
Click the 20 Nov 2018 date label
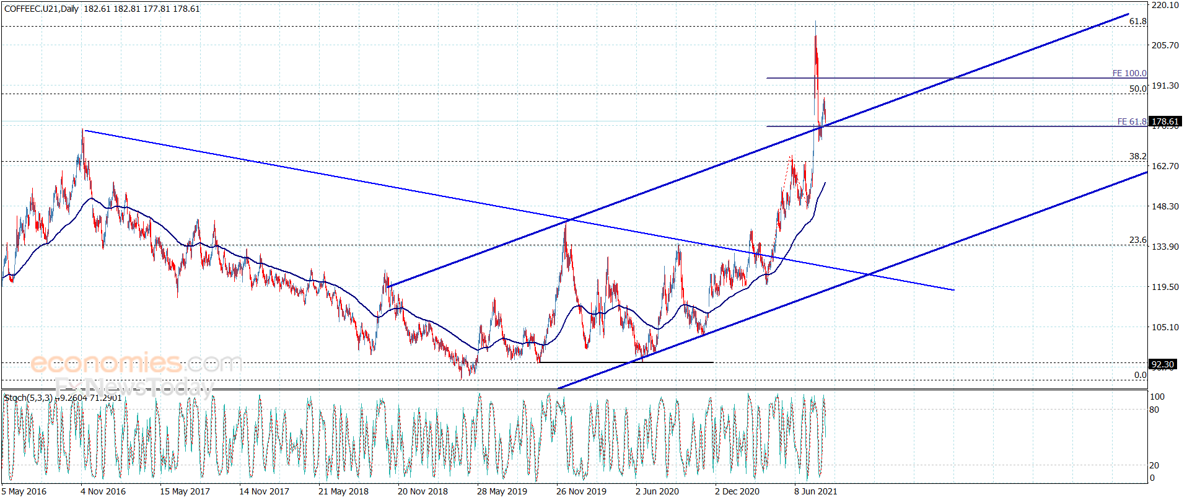pos(423,491)
